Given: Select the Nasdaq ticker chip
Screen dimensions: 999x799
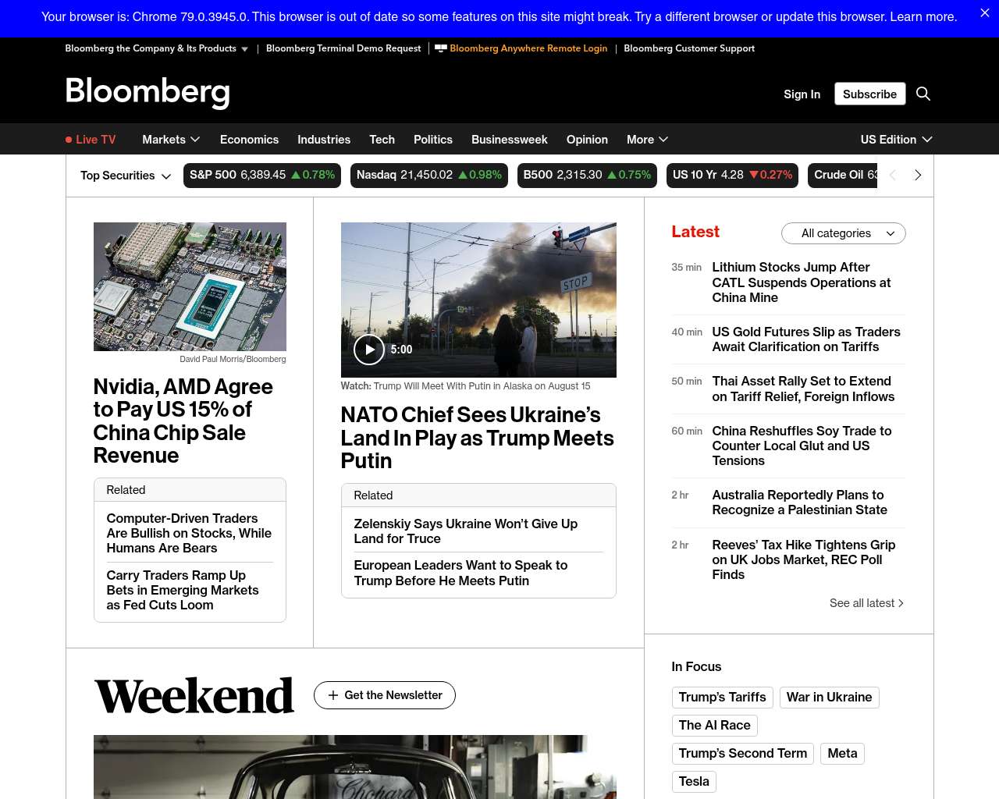Looking at the screenshot, I should click(429, 175).
